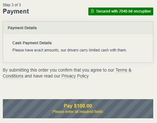Click the exact amounts instruction sentence
157x123 pixels.
[x=70, y=50]
